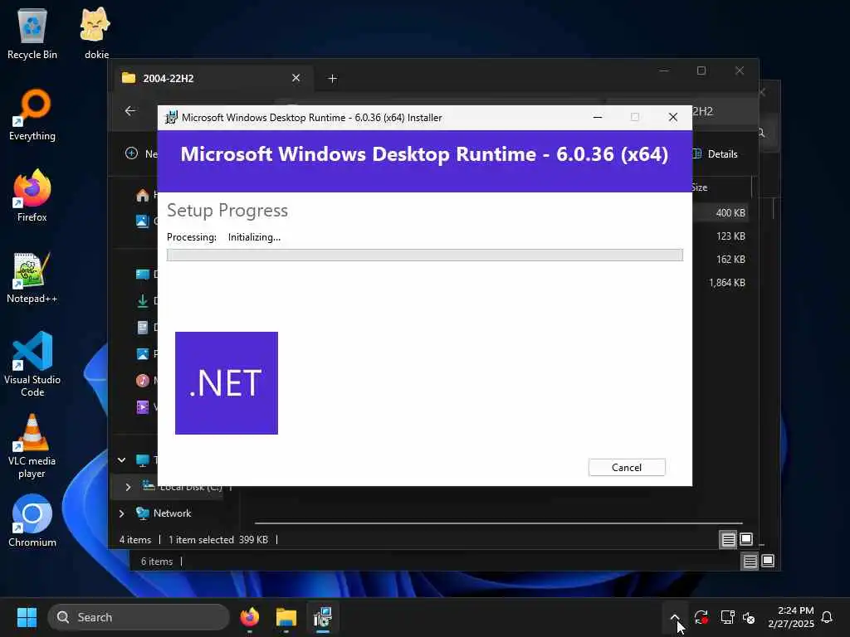Image resolution: width=850 pixels, height=637 pixels.
Task: Click the Music icon in the sidebar
Action: [143, 380]
